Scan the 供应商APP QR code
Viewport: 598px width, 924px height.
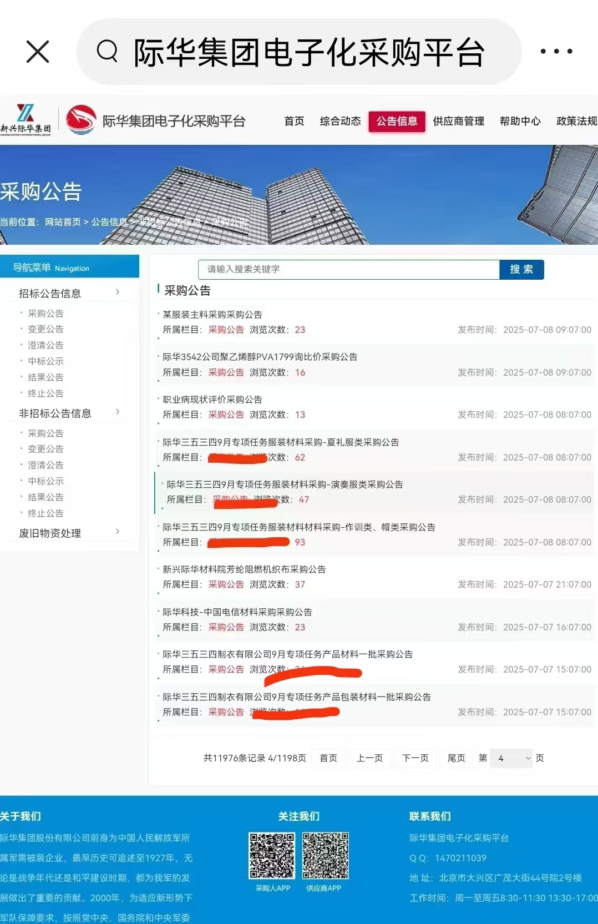click(326, 855)
